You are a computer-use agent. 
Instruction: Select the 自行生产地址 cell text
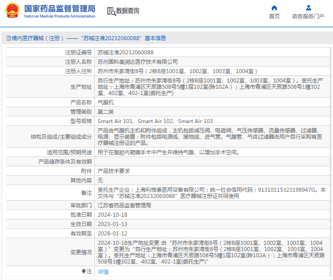click(x=210, y=87)
